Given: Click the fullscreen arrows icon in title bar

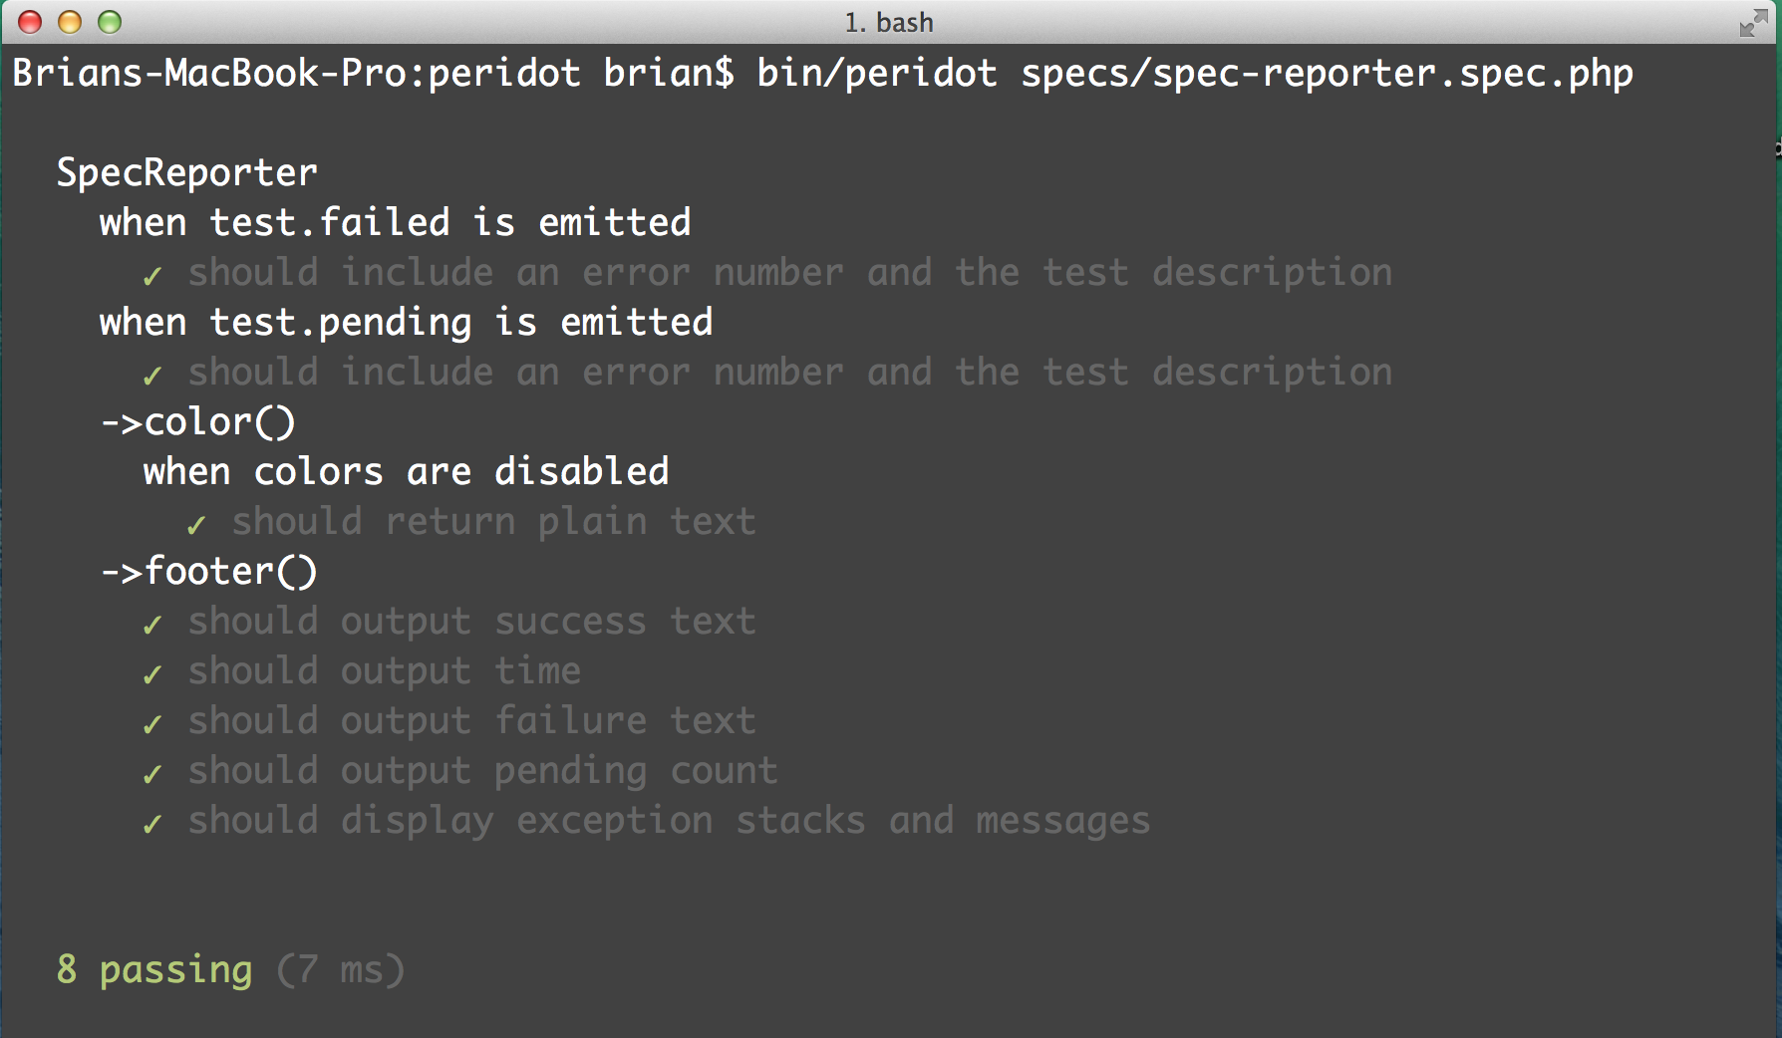Looking at the screenshot, I should click(1752, 23).
